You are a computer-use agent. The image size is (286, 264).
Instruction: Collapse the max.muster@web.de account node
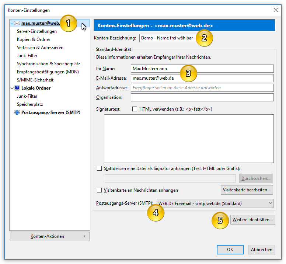coord(12,23)
